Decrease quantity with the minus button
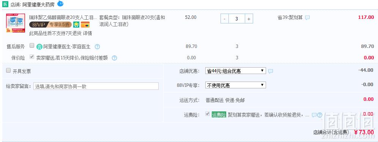Image resolution: width=378 pixels, height=142 pixels. [225, 19]
